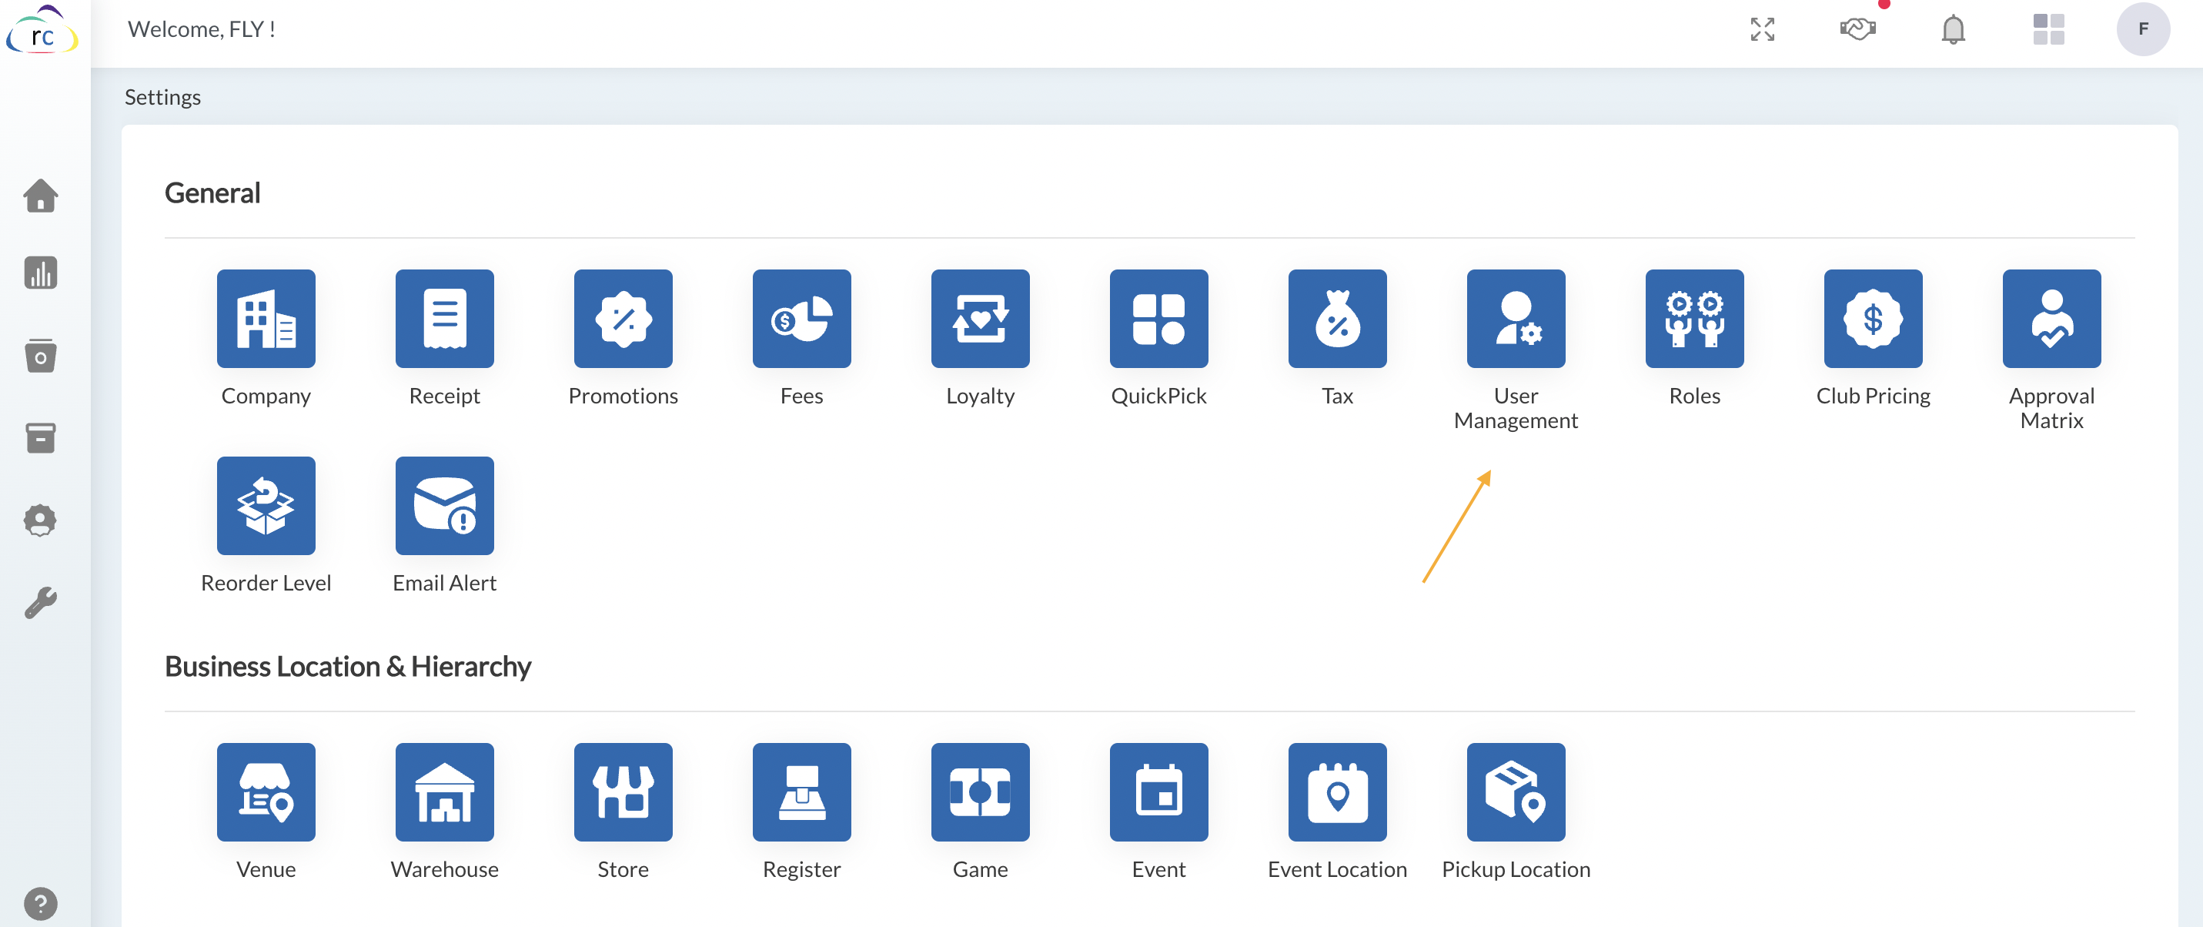
Task: Open the Roles settings icon
Action: (x=1693, y=318)
